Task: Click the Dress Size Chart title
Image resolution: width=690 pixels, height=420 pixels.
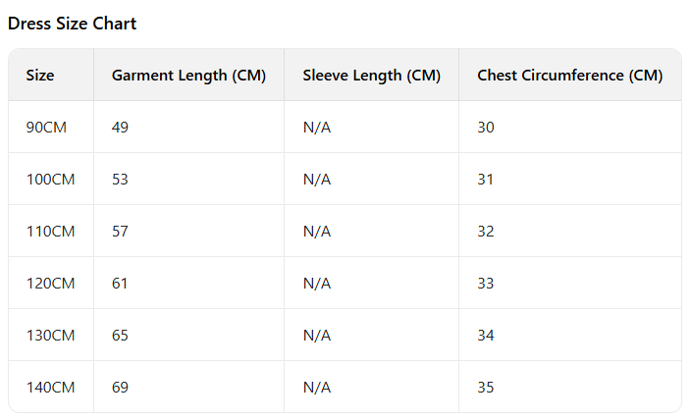Action: (x=72, y=24)
